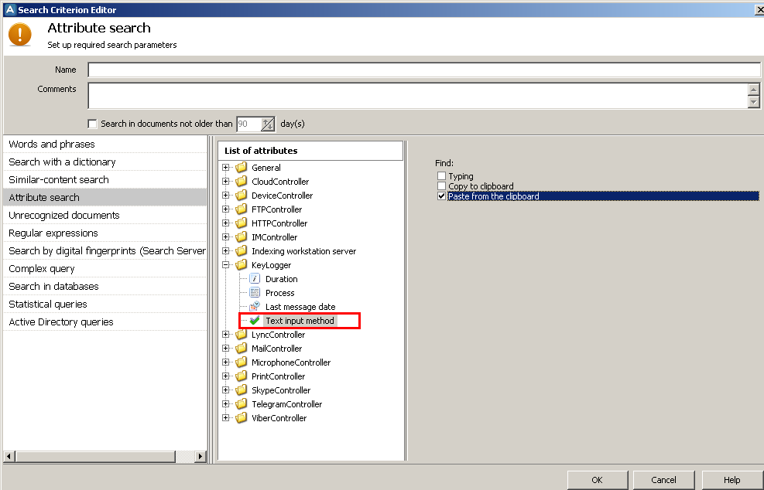Screen dimensions: 764x490
Task: Select Active Directory queries
Action: 104,322
